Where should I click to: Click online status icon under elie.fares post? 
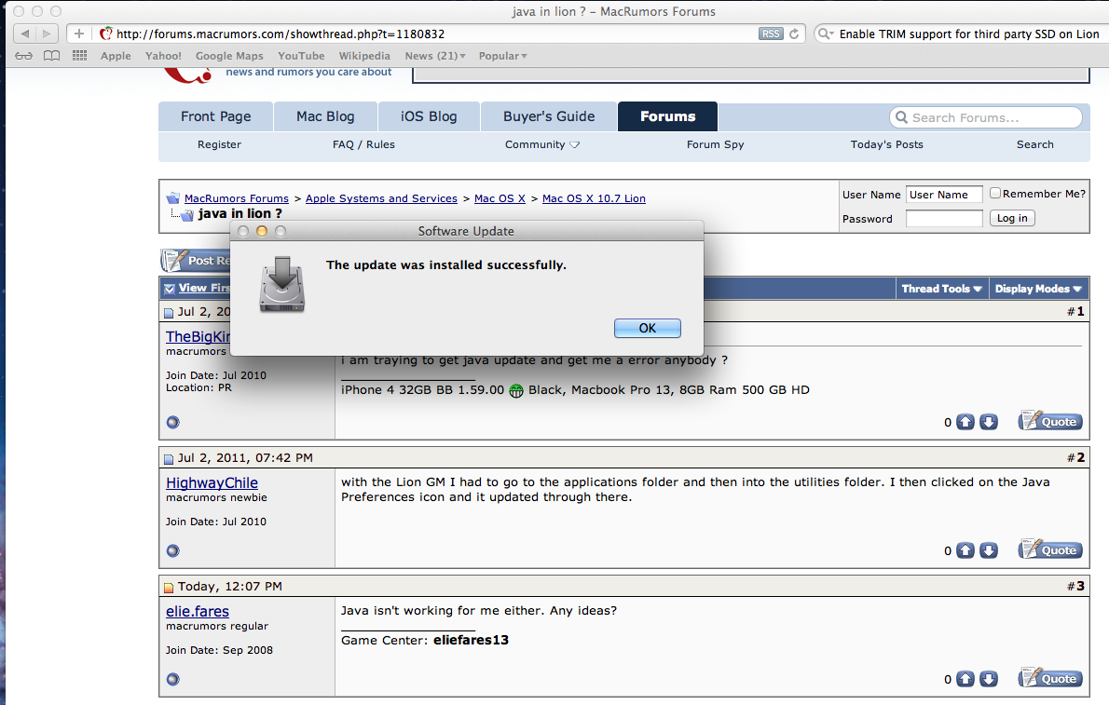click(x=172, y=680)
